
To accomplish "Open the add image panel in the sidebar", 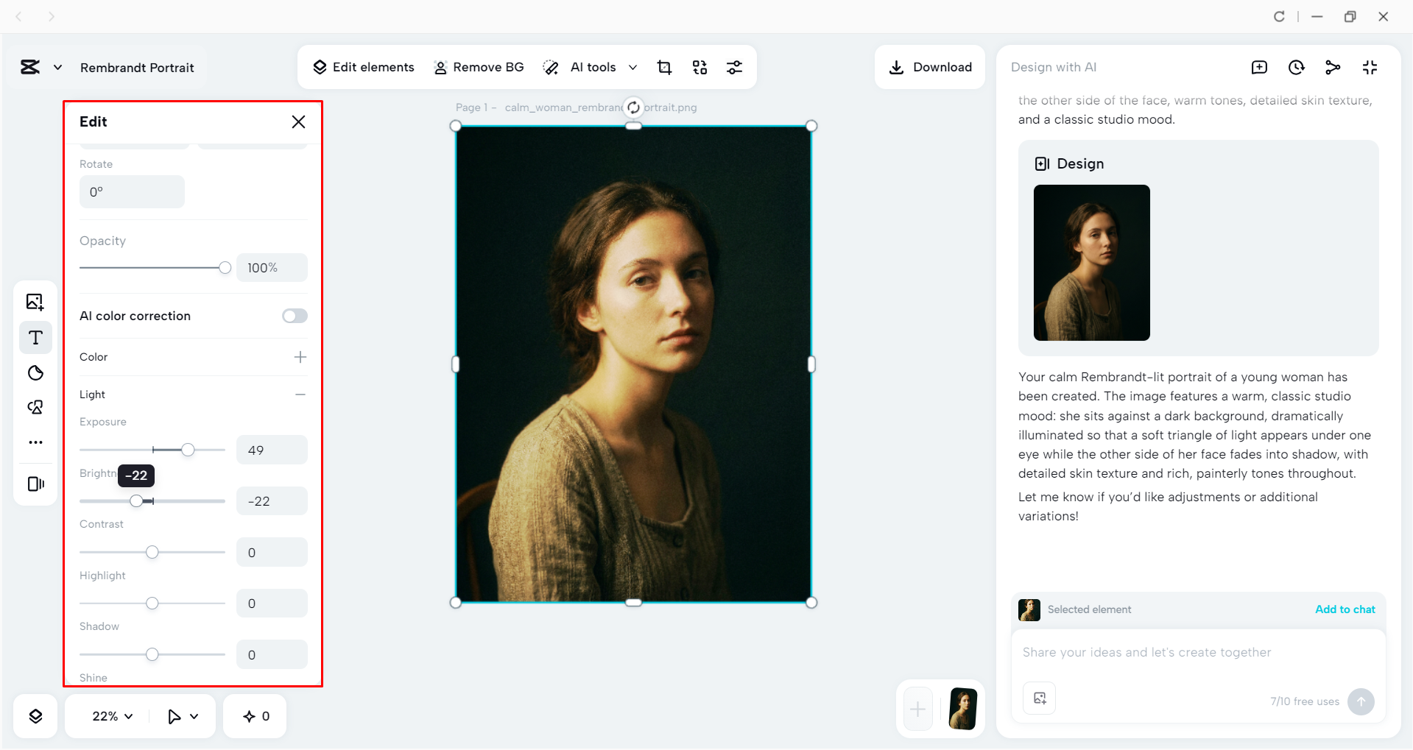I will 35,301.
